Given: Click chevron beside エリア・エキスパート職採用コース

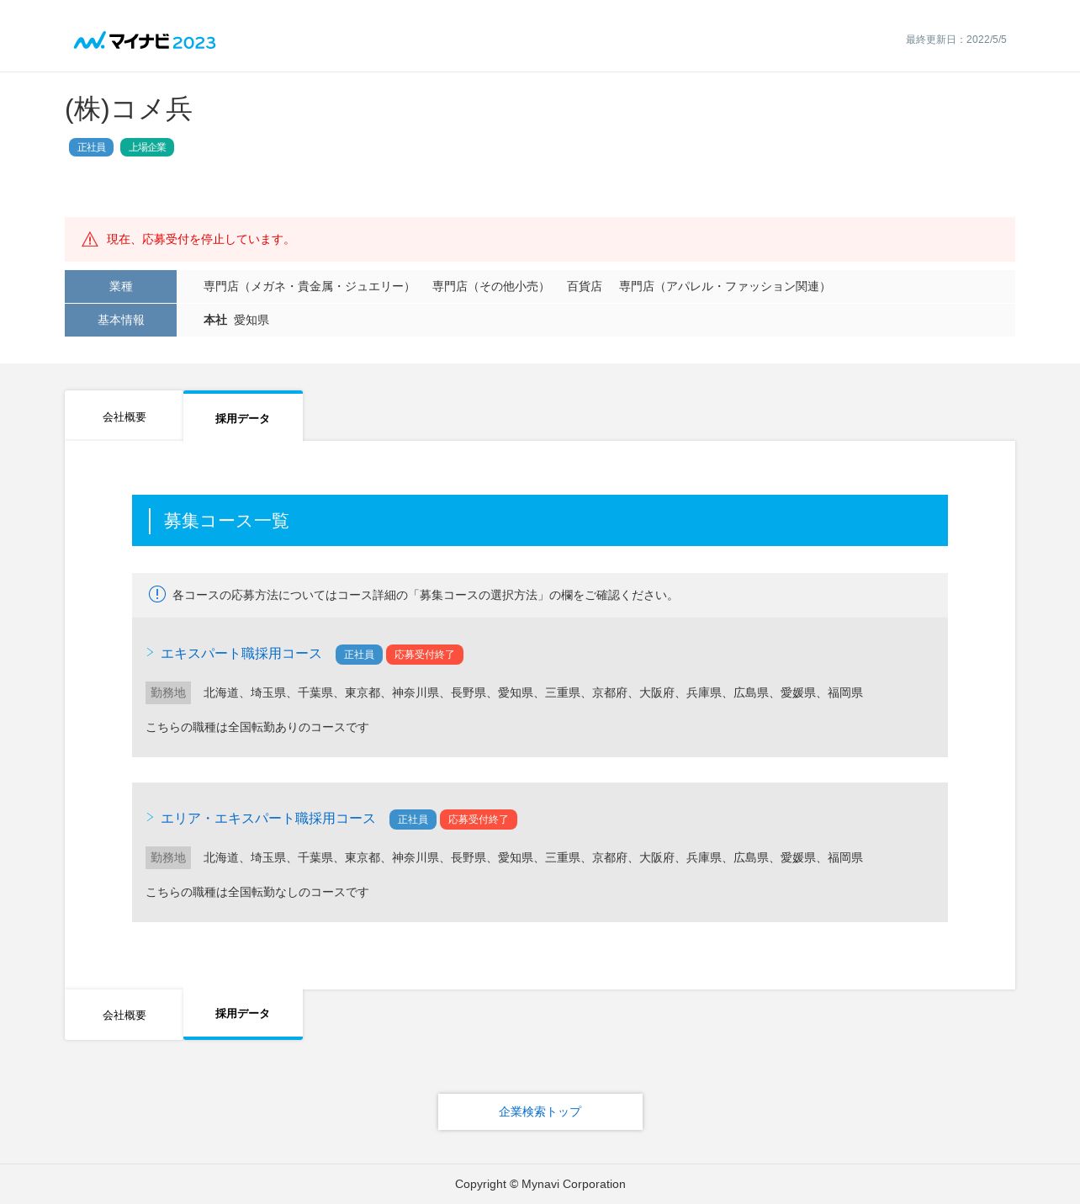Looking at the screenshot, I should coord(150,817).
